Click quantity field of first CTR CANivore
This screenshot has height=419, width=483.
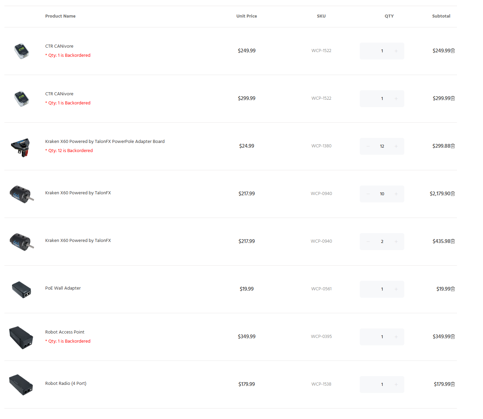click(382, 51)
